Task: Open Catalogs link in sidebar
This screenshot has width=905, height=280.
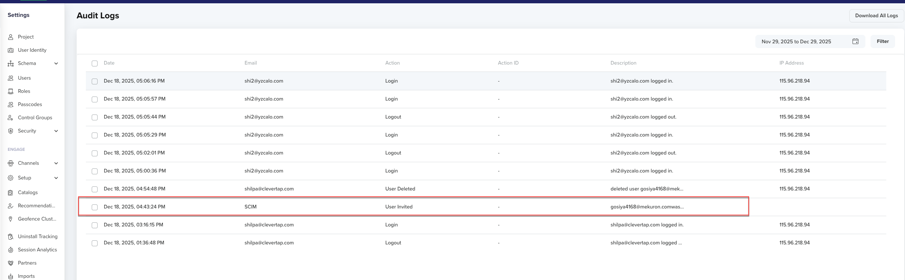Action: [x=28, y=193]
